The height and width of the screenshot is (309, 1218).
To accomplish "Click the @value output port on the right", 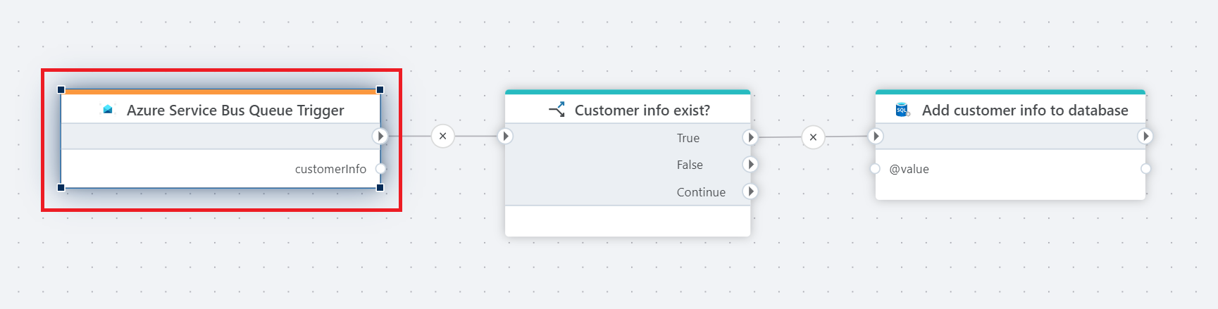I will (x=1145, y=168).
